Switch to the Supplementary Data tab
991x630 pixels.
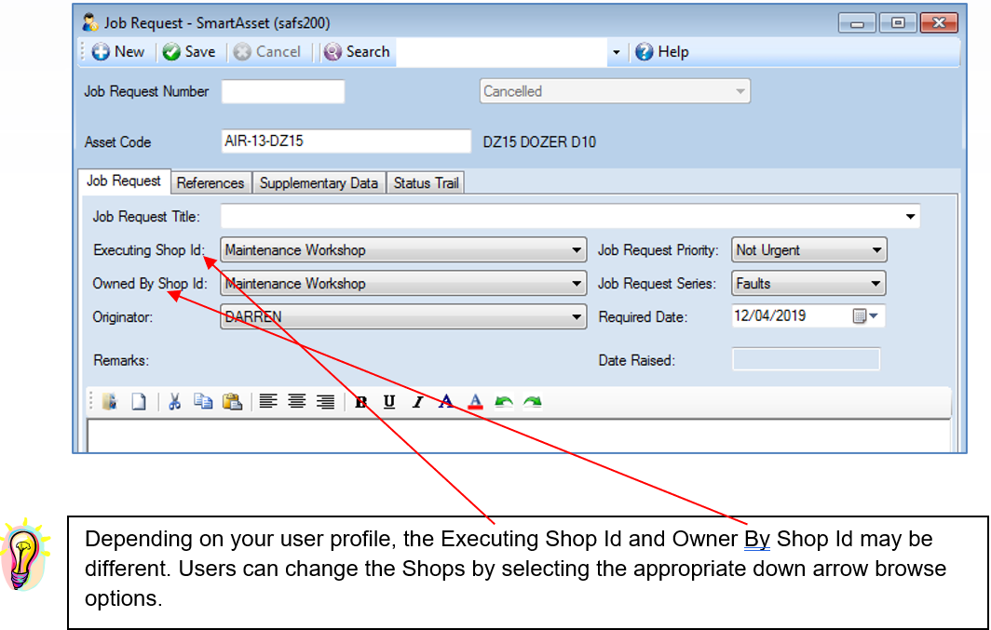[x=319, y=183]
